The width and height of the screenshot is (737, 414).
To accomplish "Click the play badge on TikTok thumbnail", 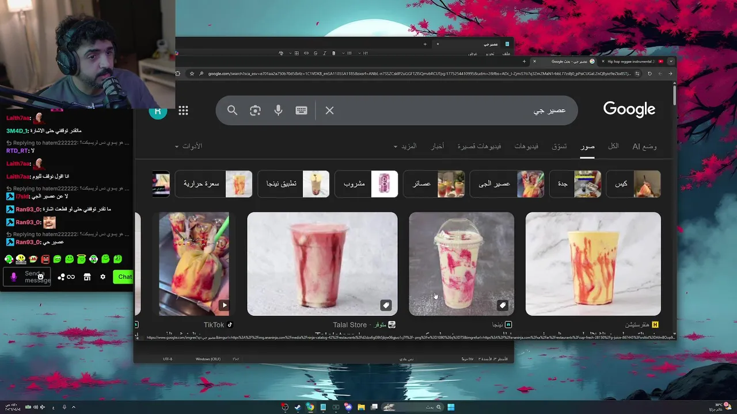I will click(x=223, y=305).
